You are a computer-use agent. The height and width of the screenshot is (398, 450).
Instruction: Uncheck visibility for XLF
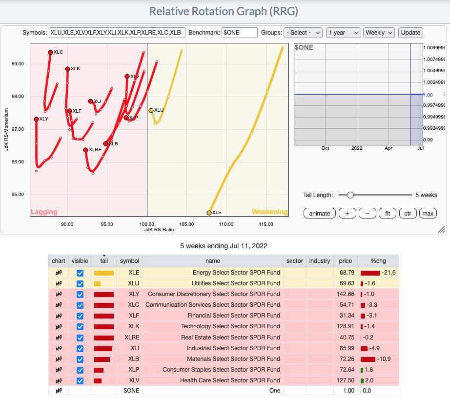point(80,316)
